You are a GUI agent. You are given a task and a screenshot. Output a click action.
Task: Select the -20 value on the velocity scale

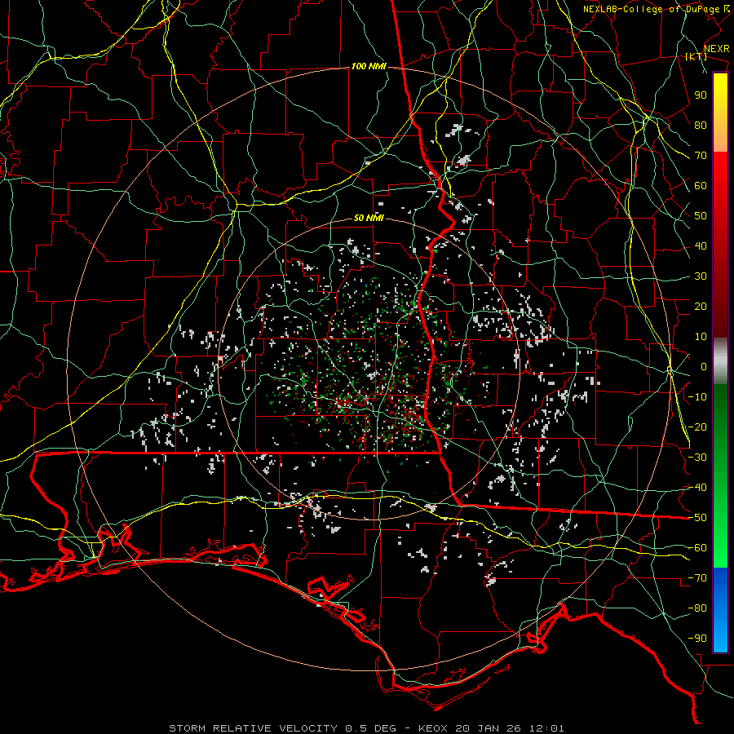tap(697, 427)
